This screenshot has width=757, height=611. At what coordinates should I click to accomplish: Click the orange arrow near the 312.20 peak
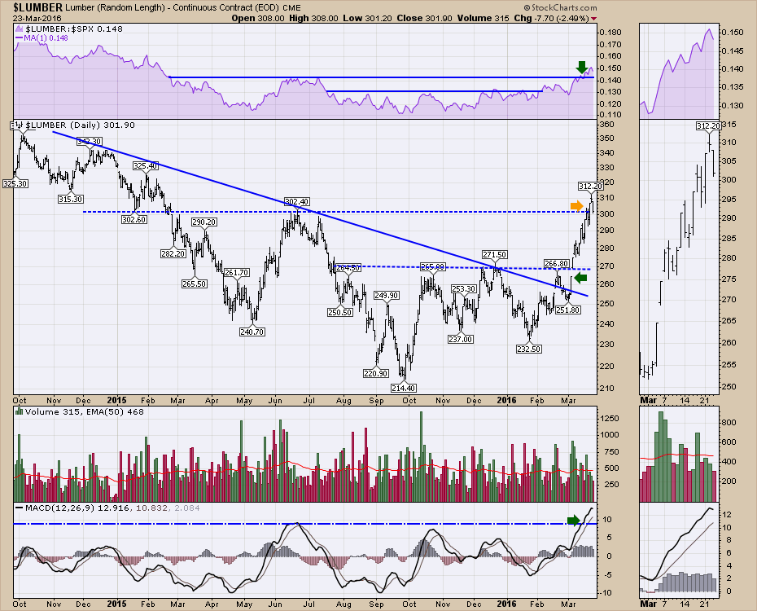(577, 206)
